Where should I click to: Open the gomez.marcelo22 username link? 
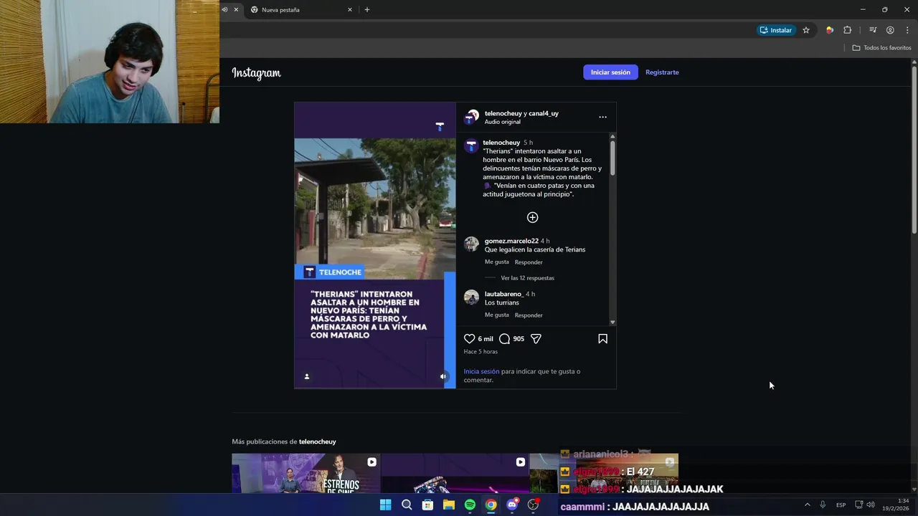click(x=511, y=241)
